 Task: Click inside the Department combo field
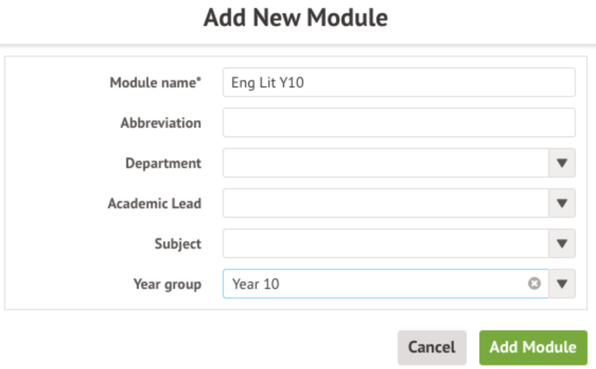pos(385,163)
